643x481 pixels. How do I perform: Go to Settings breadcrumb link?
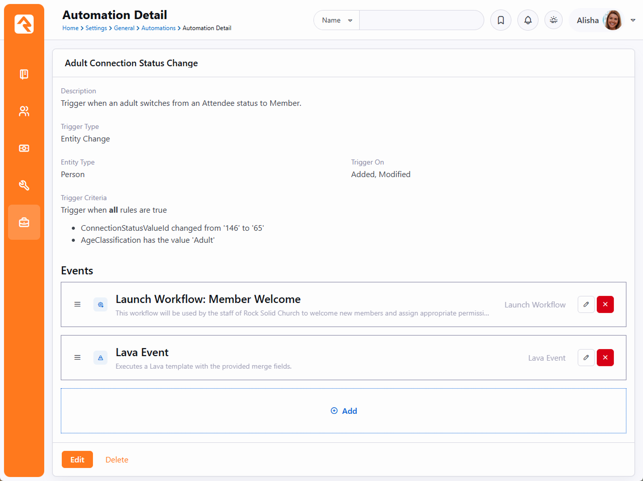(96, 28)
